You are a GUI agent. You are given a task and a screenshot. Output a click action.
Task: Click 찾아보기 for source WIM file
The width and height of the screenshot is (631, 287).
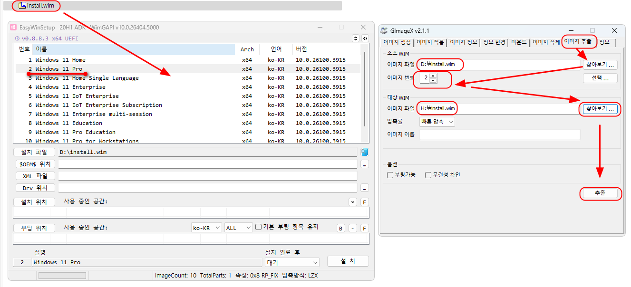click(x=600, y=65)
